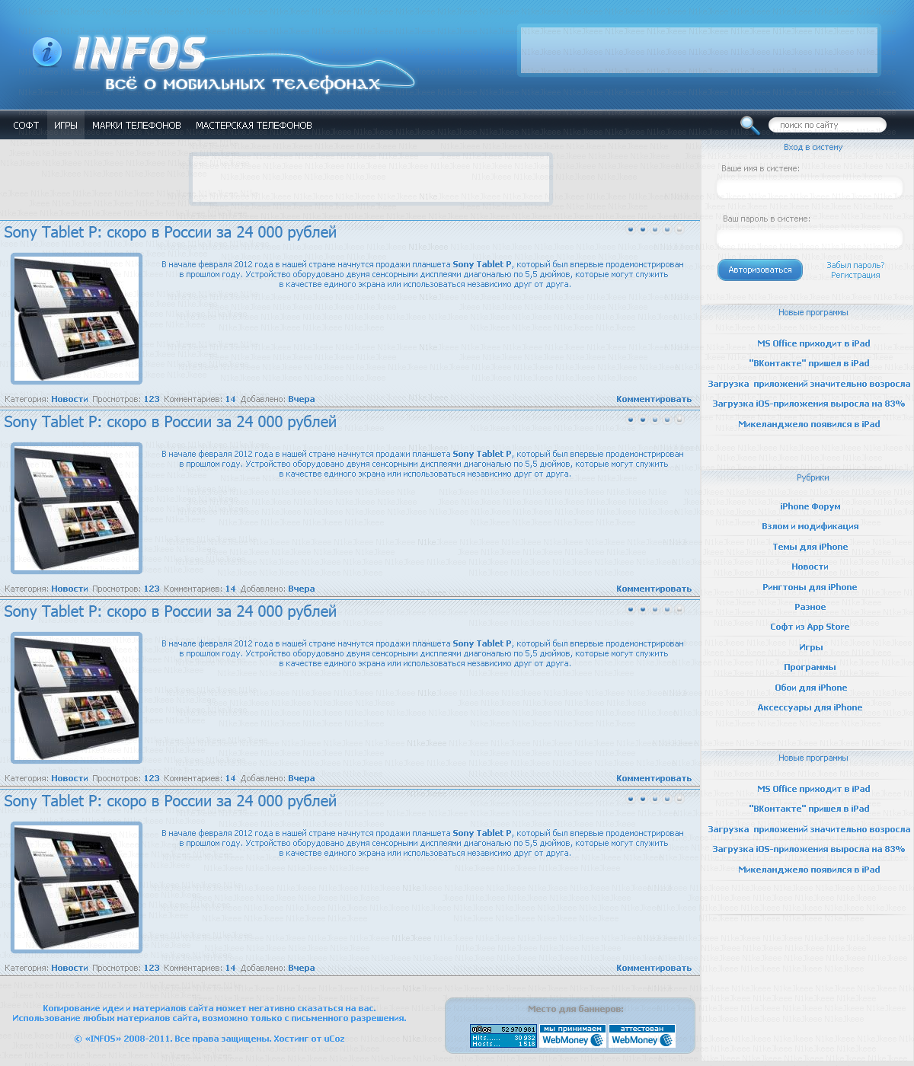Screen dimensions: 914x1066
Task: Open the second 'Sony Tablet P' article title
Action: [x=170, y=422]
